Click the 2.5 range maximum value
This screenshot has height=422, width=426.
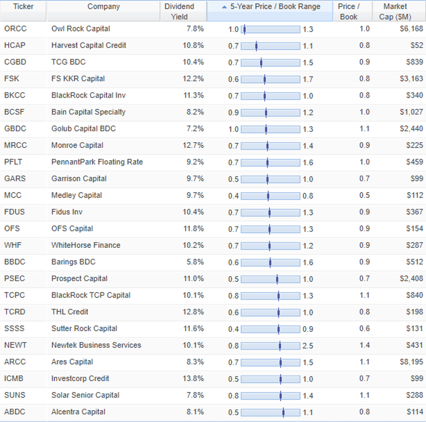coord(308,346)
